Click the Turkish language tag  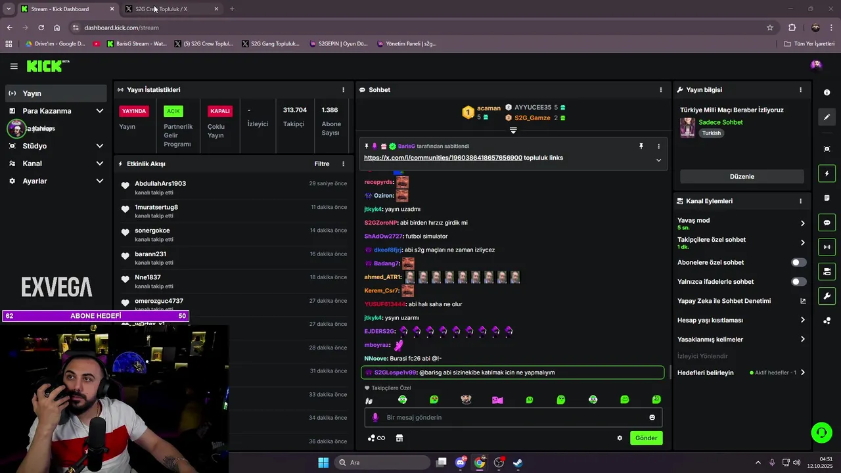click(711, 133)
